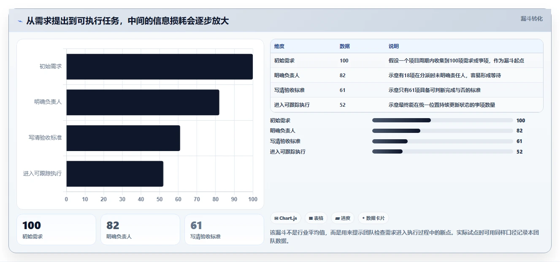Click the 数据卡片 chip
The width and height of the screenshot is (560, 262).
(373, 218)
